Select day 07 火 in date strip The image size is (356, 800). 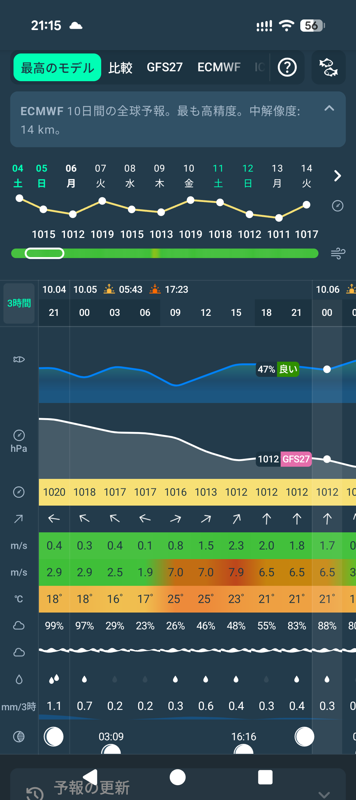(101, 176)
